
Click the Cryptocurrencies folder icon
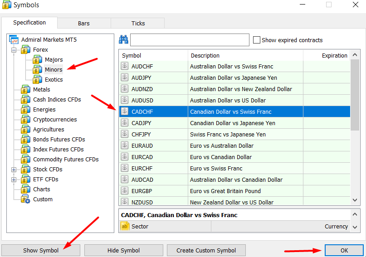click(x=25, y=119)
